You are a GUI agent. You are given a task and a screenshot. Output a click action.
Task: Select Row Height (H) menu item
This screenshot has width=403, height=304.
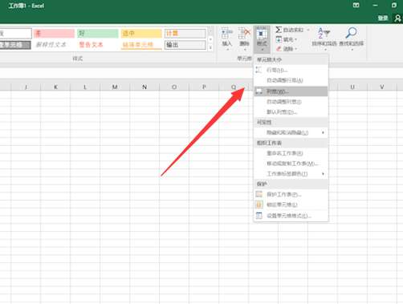pyautogui.click(x=291, y=70)
